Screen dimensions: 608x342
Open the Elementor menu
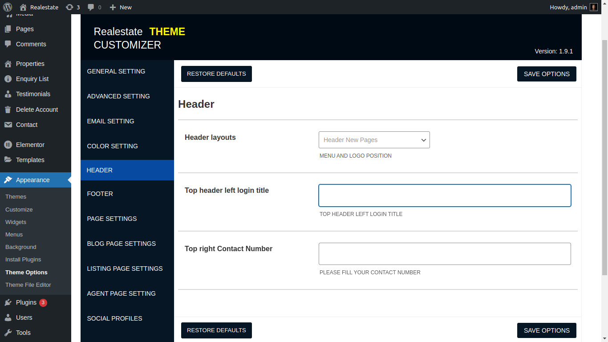(x=30, y=145)
